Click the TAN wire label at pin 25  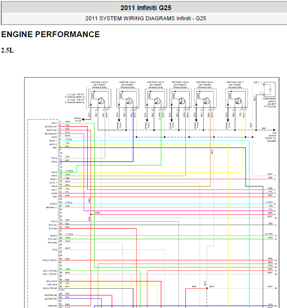[67, 206]
